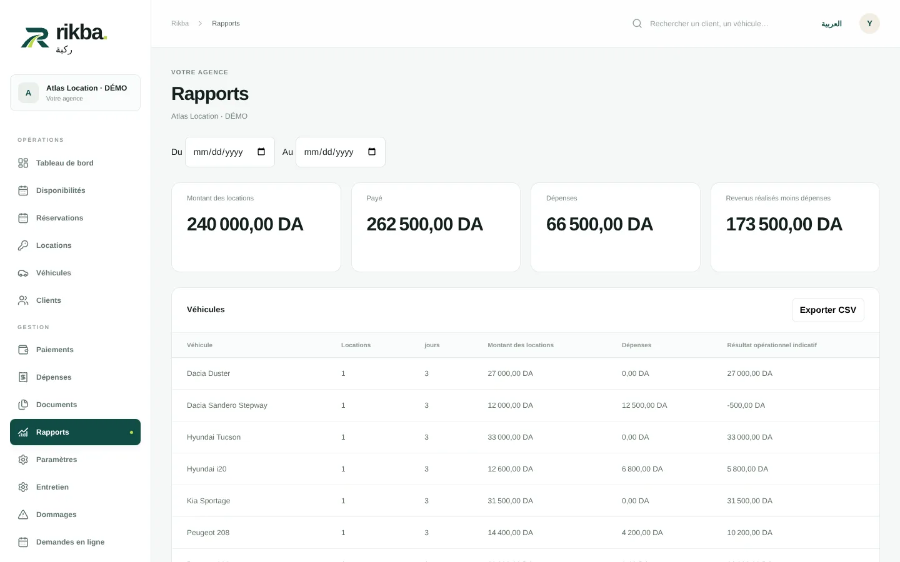Open the Atlas Location agency selector

[x=75, y=92]
